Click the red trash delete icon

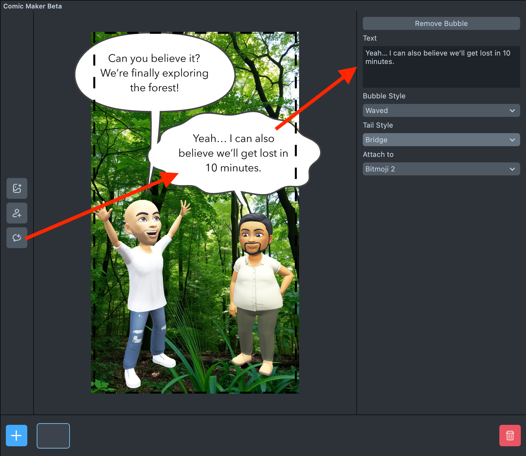point(510,436)
